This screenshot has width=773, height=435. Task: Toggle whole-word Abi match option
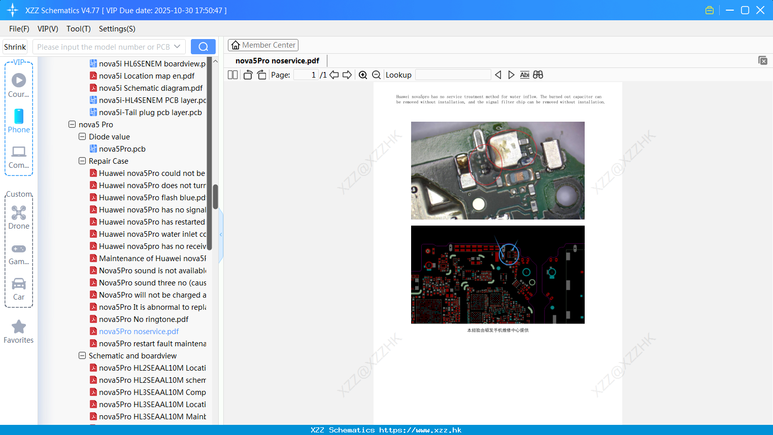[x=524, y=75]
